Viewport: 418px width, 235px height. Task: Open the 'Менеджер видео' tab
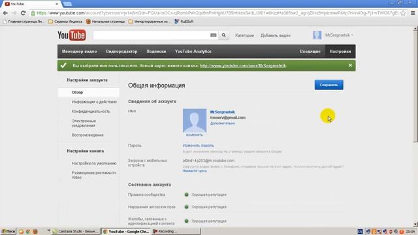[79, 51]
